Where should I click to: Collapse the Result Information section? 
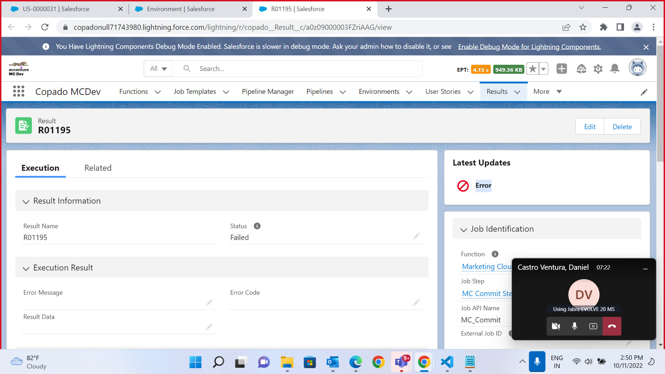point(26,201)
